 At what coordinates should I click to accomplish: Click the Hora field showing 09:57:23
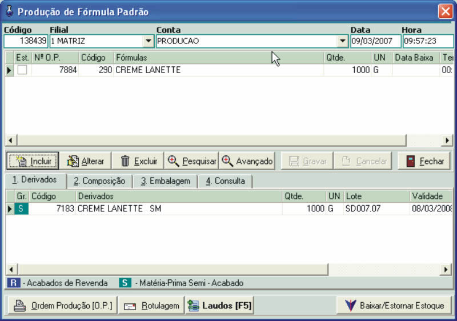tap(428, 41)
